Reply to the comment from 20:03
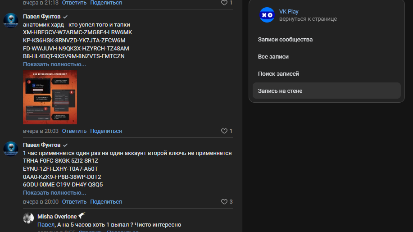 click(x=74, y=131)
